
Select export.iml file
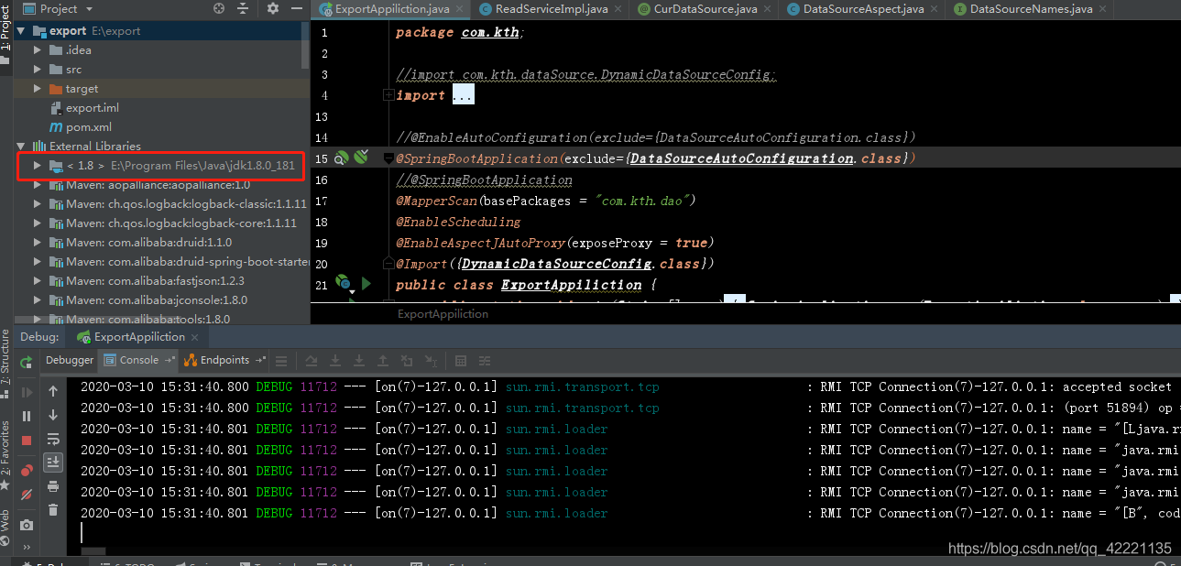pos(92,107)
